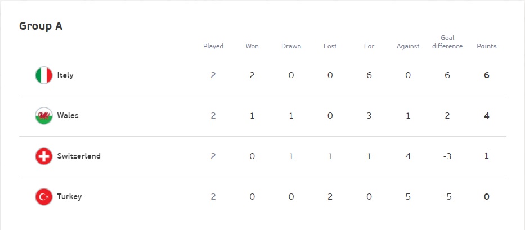Screen dimensions: 525x230
Task: Click the Group A heading
Action: click(x=41, y=26)
